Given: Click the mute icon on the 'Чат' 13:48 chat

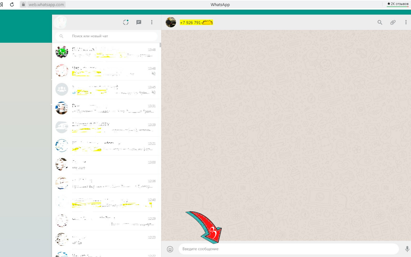Looking at the screenshot, I should click(153, 74).
